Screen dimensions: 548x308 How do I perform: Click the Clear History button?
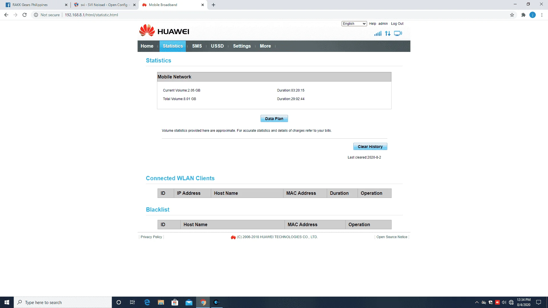pyautogui.click(x=370, y=147)
